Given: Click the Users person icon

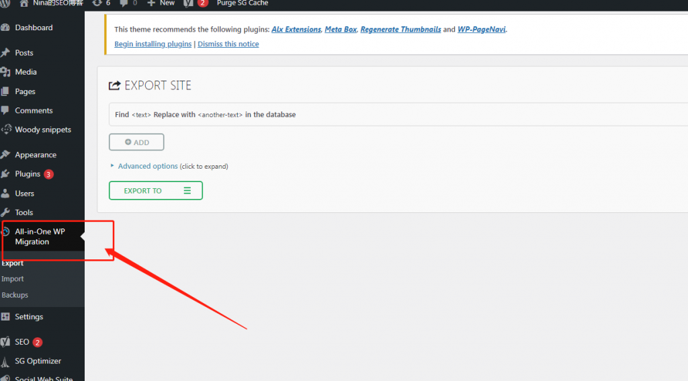Looking at the screenshot, I should coord(5,193).
